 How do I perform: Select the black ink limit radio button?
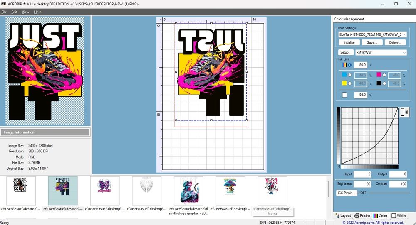click(x=384, y=83)
